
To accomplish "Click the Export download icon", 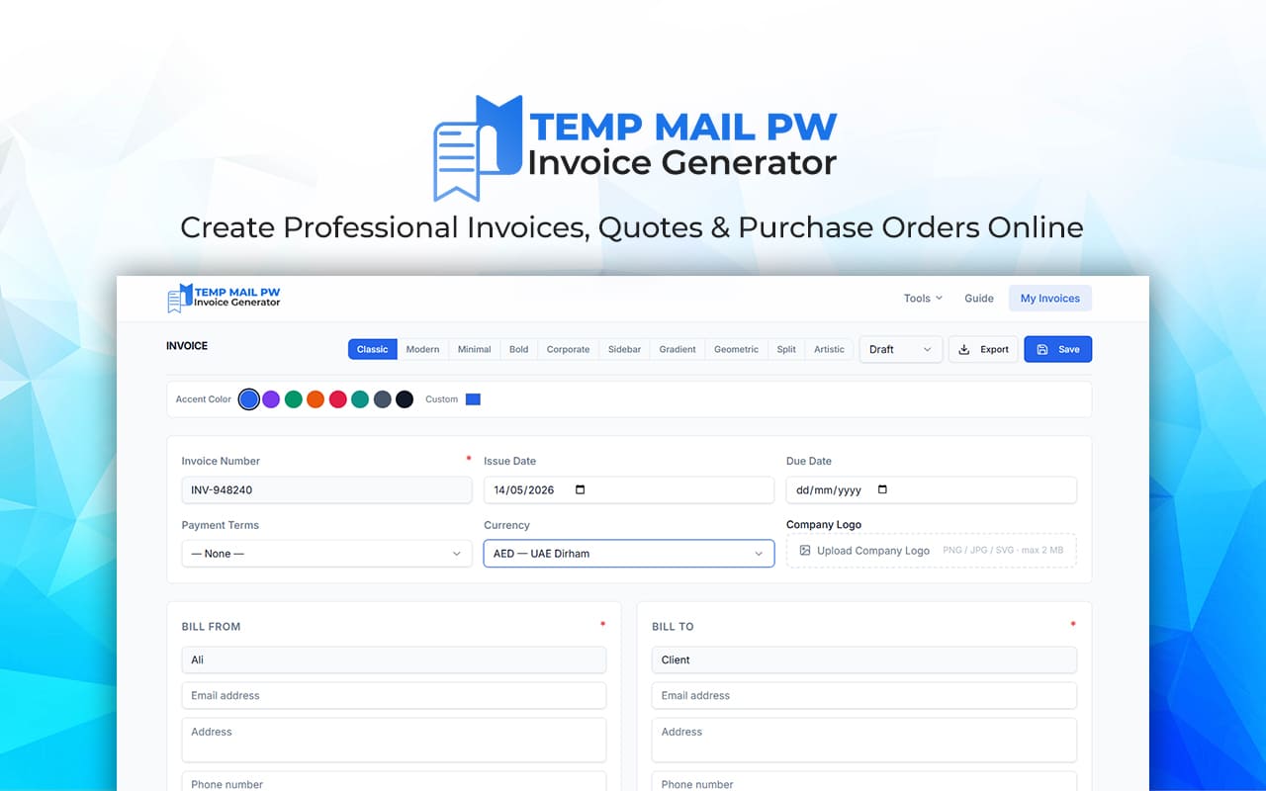I will [964, 349].
